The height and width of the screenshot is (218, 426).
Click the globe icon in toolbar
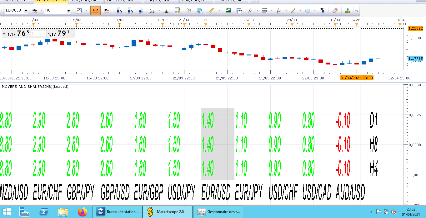coord(199,11)
